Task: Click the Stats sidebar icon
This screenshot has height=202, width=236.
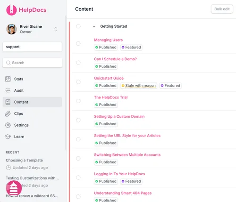Action: click(8, 79)
